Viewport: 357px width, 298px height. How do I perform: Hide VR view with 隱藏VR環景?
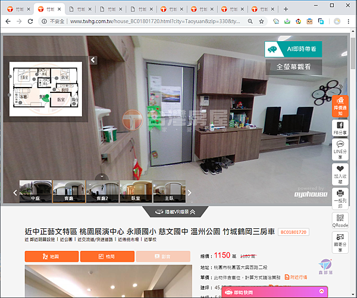click(175, 212)
